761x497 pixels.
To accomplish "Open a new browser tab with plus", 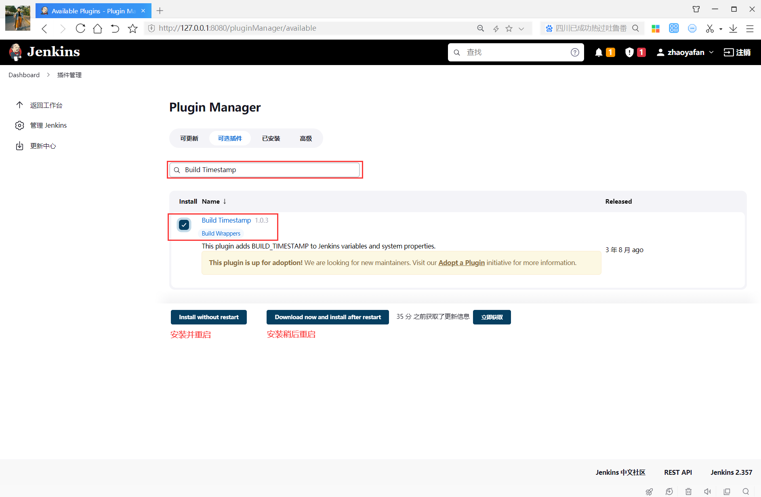I will pos(160,11).
